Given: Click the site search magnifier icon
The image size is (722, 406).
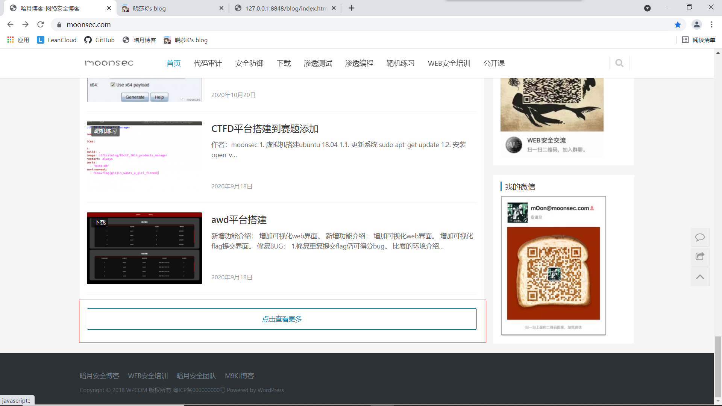Looking at the screenshot, I should 619,63.
